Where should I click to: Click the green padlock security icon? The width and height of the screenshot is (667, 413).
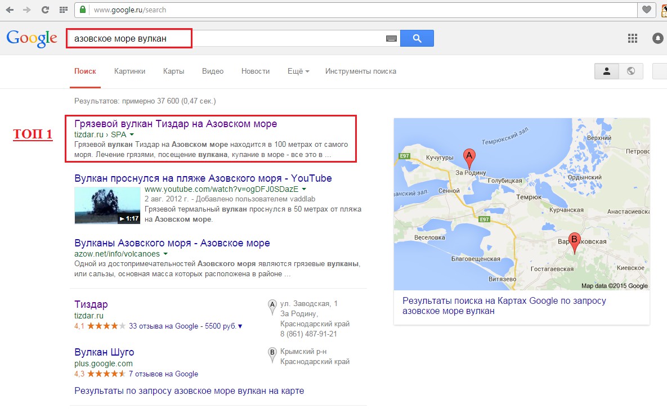[83, 10]
